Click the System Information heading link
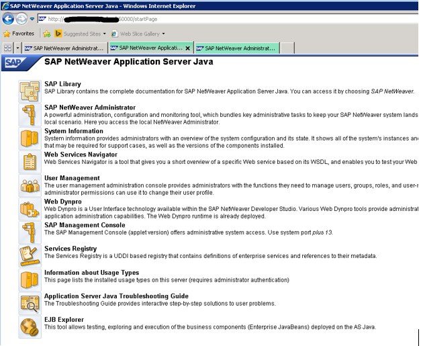This screenshot has height=346, width=421. click(x=74, y=131)
